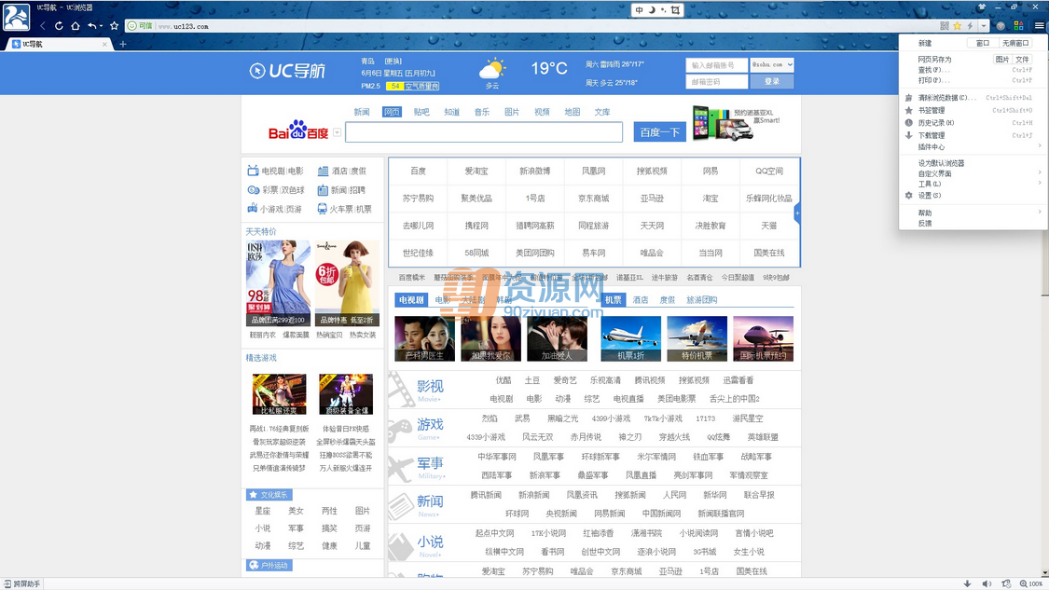This screenshot has width=1049, height=590.
Task: Click the 百度一下 search button
Action: (x=659, y=132)
